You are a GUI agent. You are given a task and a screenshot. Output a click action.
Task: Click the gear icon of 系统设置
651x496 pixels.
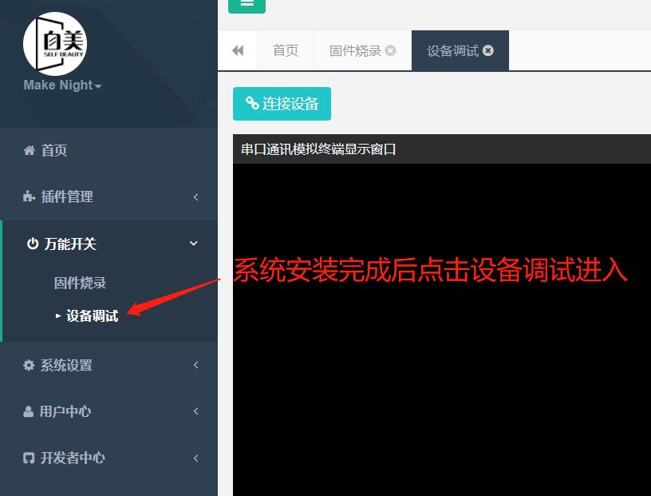tap(29, 365)
